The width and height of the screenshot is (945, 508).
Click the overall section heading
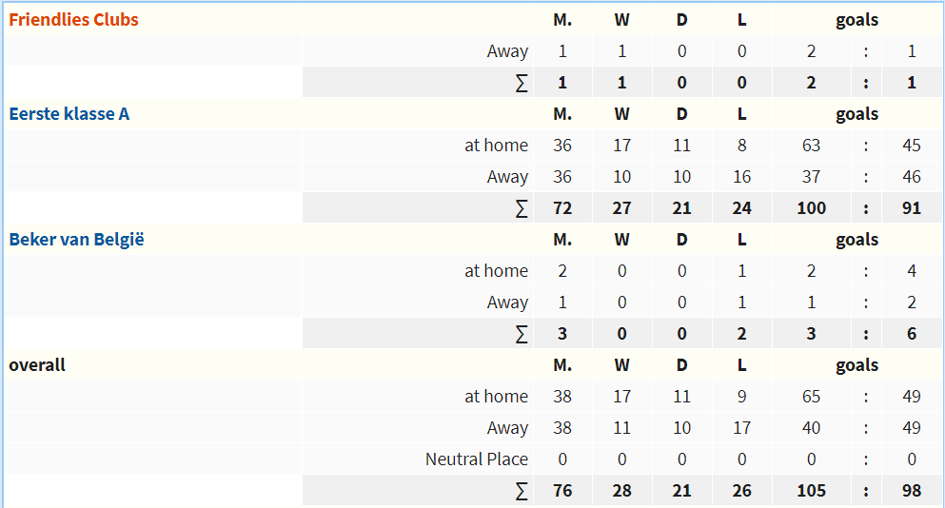coord(37,365)
